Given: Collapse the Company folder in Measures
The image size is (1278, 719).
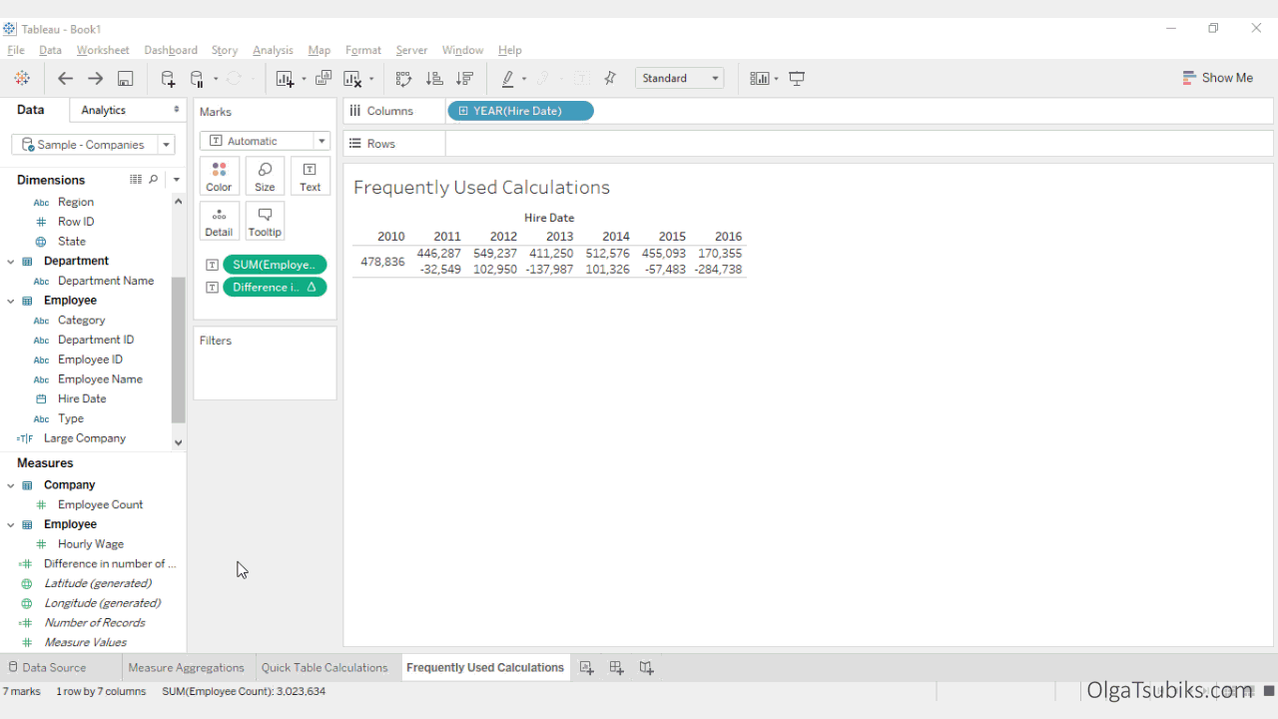Looking at the screenshot, I should click(11, 485).
